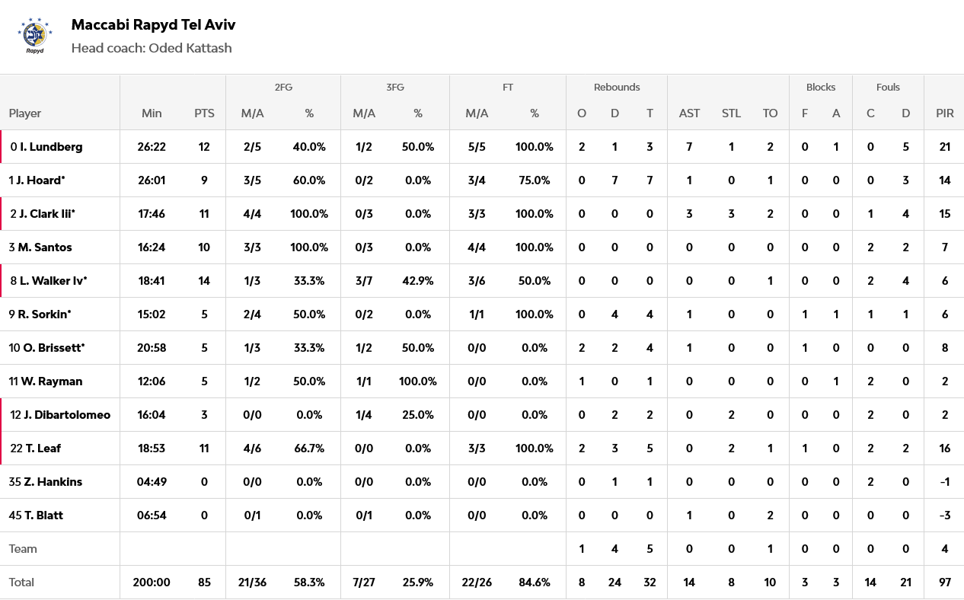Click the PIR column header

[944, 113]
